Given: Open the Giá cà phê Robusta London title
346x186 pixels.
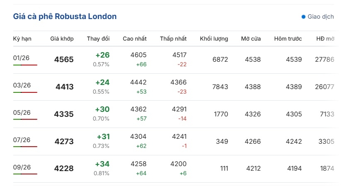Looking at the screenshot, I should pos(65,17).
